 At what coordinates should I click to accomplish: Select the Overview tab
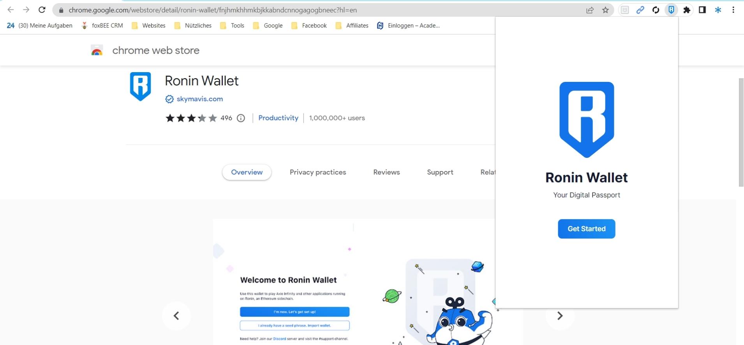click(247, 172)
